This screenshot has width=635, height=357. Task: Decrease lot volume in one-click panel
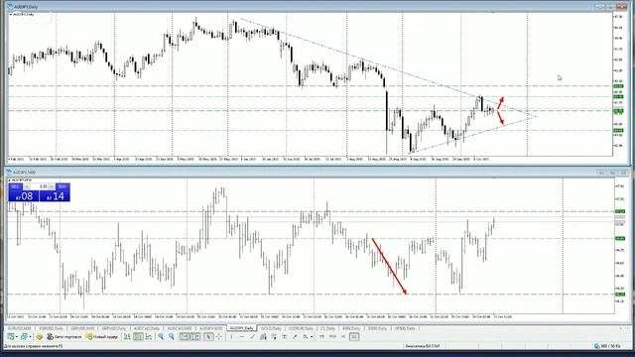[x=27, y=186]
